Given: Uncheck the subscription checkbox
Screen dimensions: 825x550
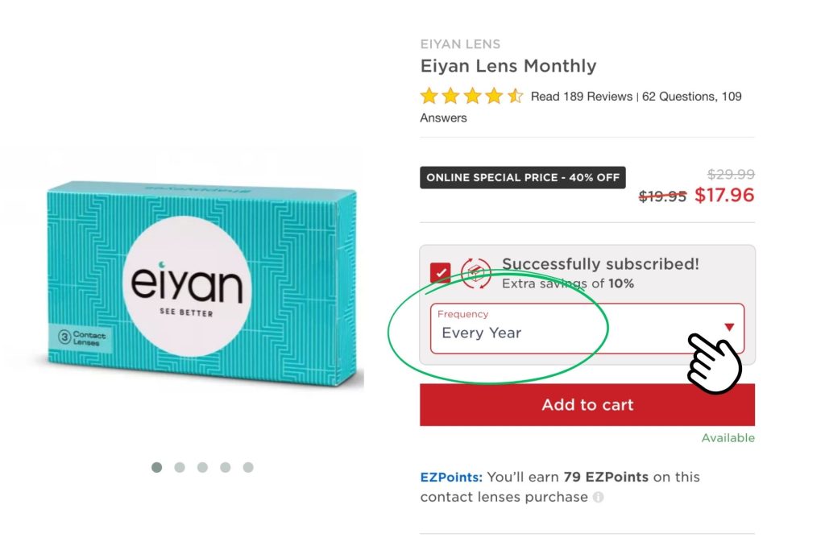Looking at the screenshot, I should click(x=440, y=273).
